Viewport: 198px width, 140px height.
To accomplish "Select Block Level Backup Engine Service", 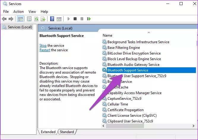I will pos(134,59).
